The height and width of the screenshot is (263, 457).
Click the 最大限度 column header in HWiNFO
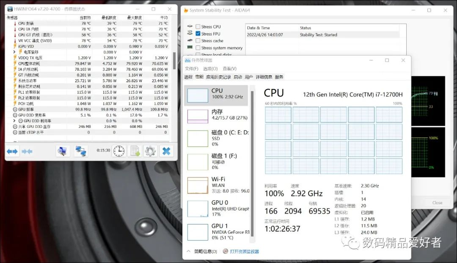135,18
